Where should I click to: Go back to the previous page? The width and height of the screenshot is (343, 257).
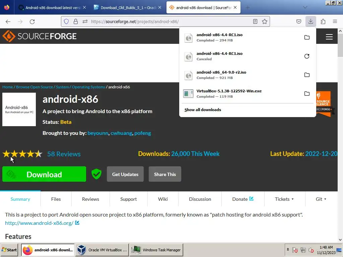(x=8, y=22)
